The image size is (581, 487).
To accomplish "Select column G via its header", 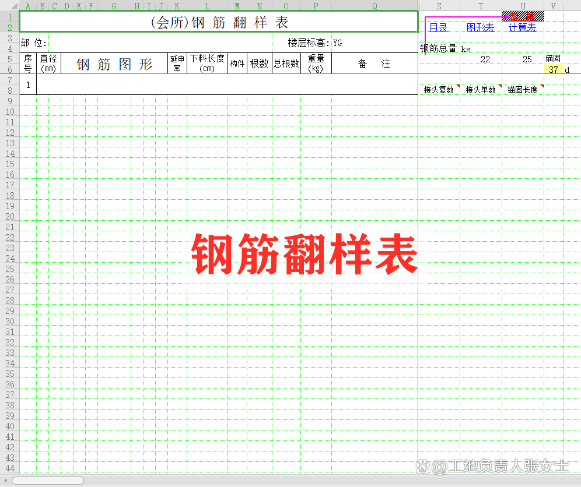I will tap(114, 6).
